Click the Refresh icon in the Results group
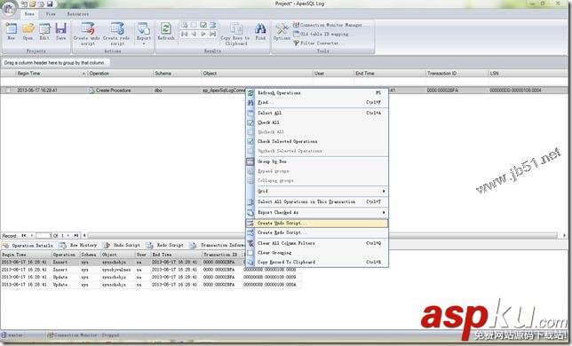572x346 pixels. coord(166,31)
